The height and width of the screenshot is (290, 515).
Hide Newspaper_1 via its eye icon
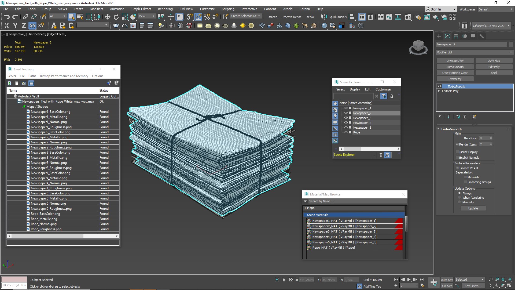point(346,108)
